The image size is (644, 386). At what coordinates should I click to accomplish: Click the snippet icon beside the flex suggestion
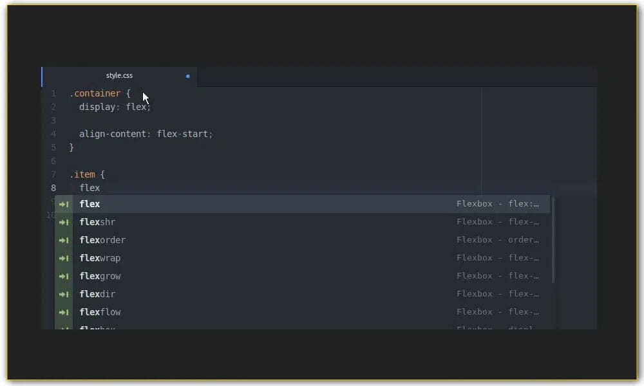(x=64, y=204)
